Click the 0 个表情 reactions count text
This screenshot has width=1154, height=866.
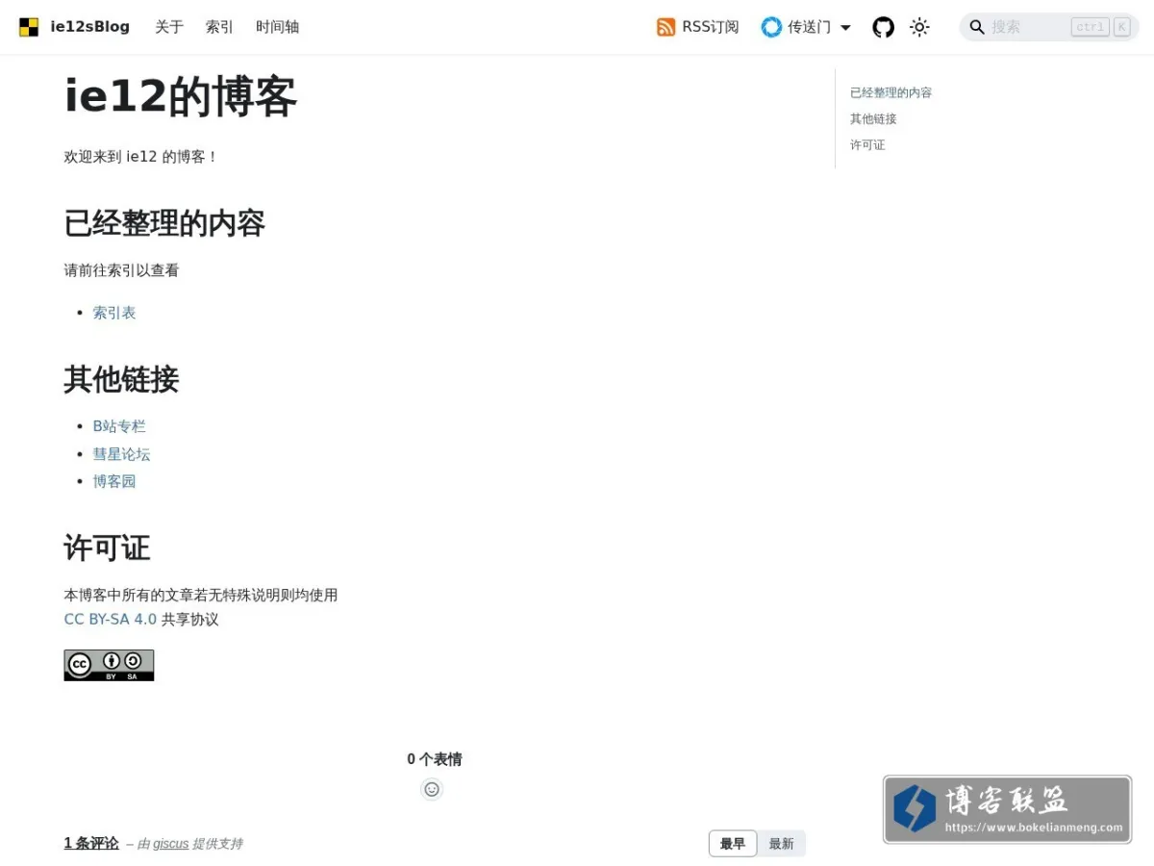point(434,759)
